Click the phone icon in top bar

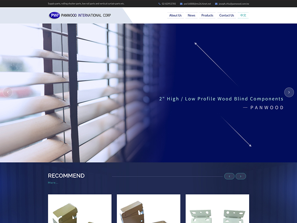click(x=160, y=4)
